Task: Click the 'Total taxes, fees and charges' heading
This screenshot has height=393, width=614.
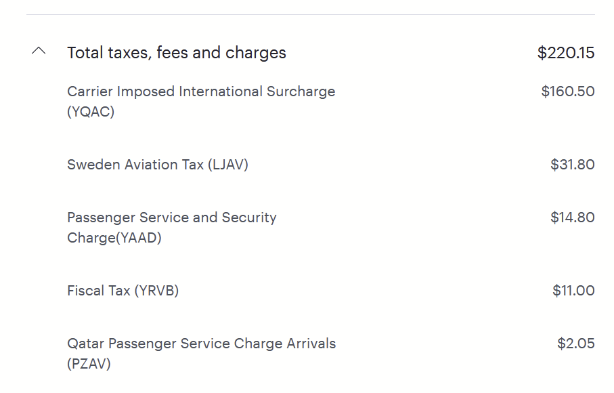Action: (177, 53)
